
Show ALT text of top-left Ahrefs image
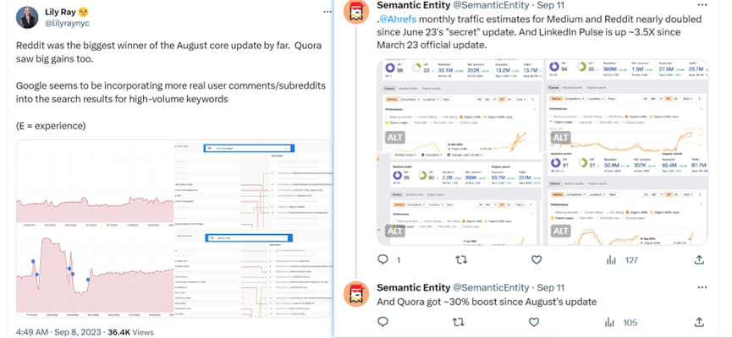point(395,138)
